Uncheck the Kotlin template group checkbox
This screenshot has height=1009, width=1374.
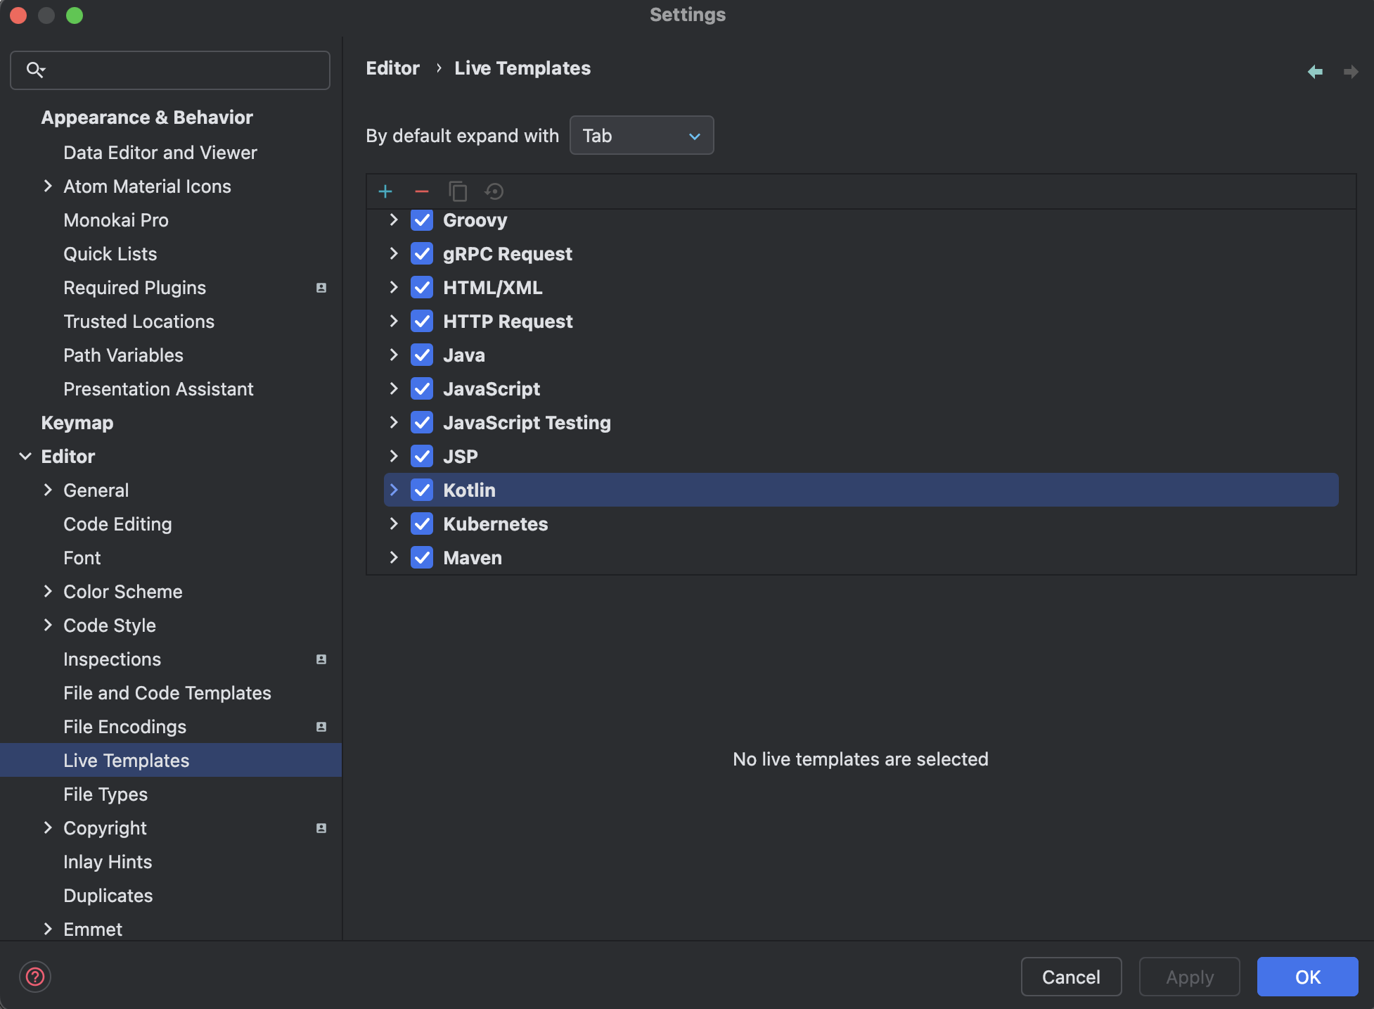[x=422, y=490]
